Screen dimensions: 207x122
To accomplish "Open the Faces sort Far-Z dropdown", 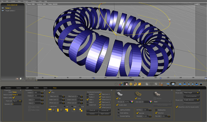I will pyautogui.click(x=17, y=101).
